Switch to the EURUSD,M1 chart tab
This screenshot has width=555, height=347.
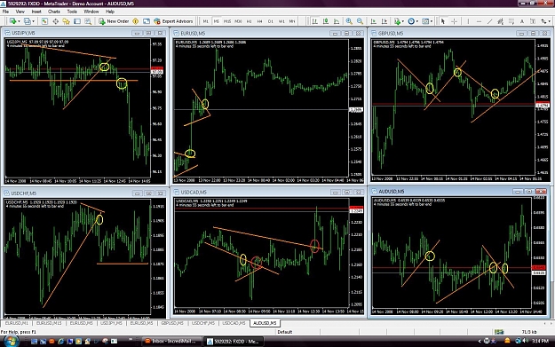coord(16,323)
